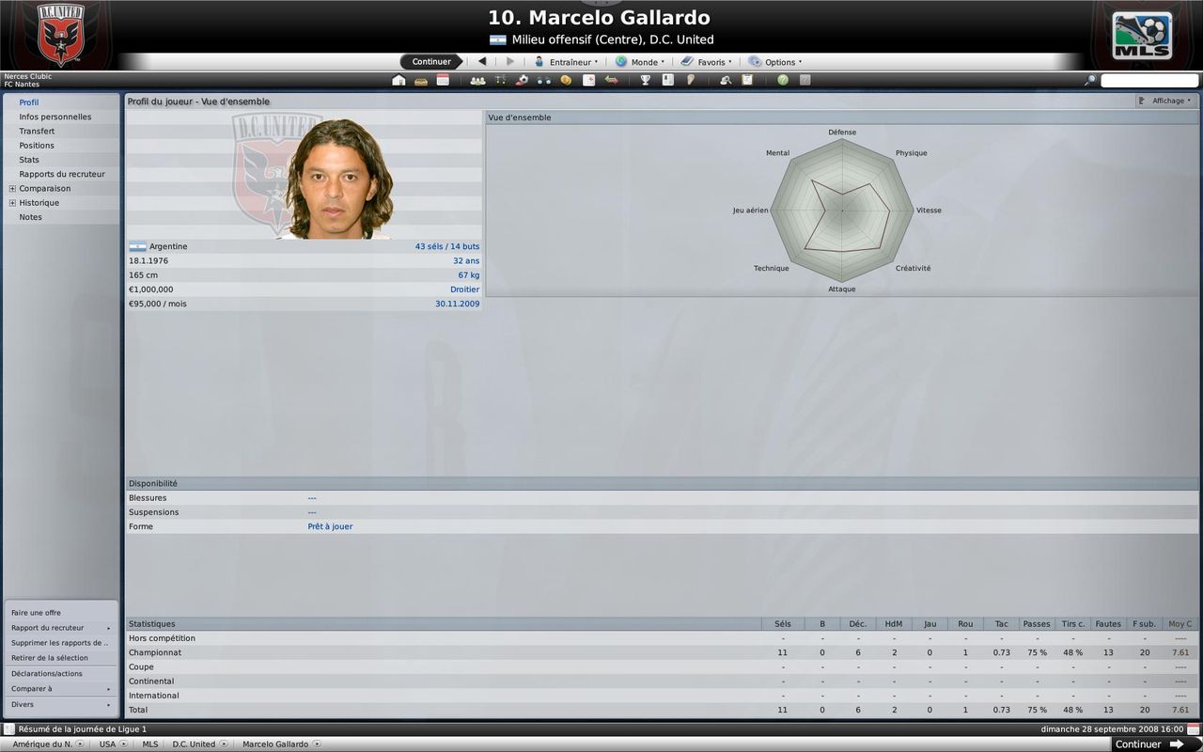
Task: Open the Affichage dropdown
Action: pos(1164,101)
